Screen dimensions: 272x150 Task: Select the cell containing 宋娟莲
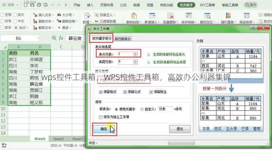point(40,60)
